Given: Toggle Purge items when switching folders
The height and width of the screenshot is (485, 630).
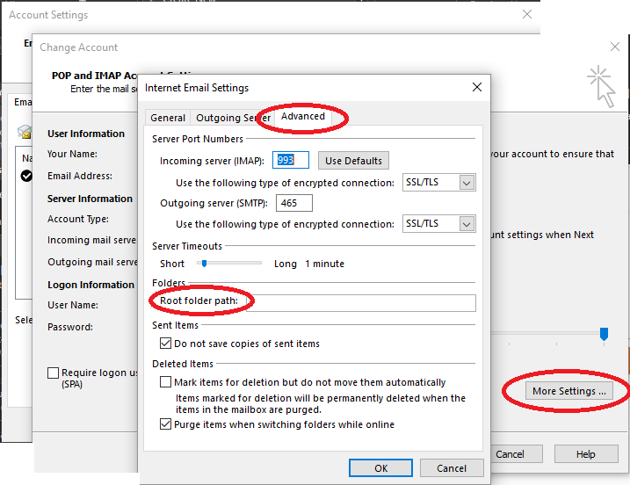Looking at the screenshot, I should point(165,423).
